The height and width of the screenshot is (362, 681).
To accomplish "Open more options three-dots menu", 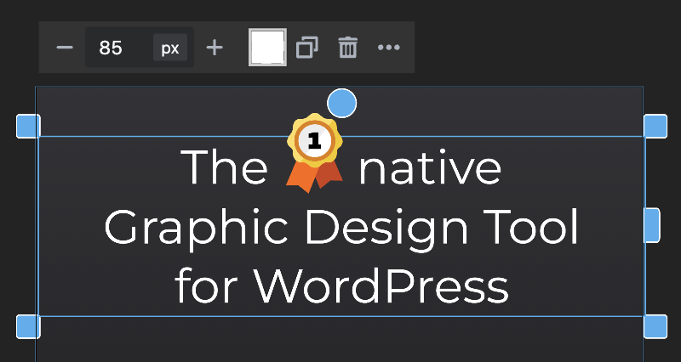I will 389,48.
